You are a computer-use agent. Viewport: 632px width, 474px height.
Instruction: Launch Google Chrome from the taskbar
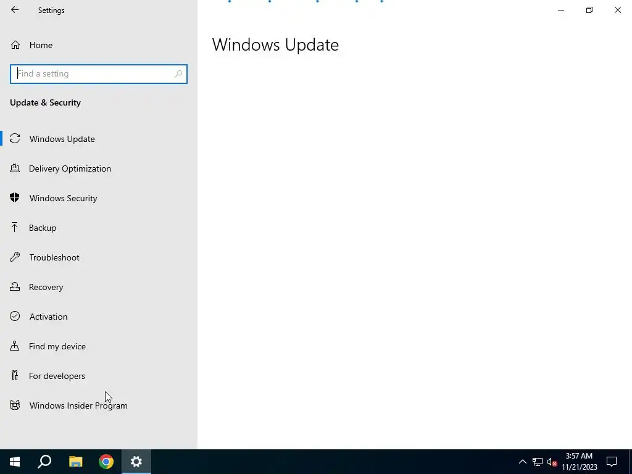point(106,462)
